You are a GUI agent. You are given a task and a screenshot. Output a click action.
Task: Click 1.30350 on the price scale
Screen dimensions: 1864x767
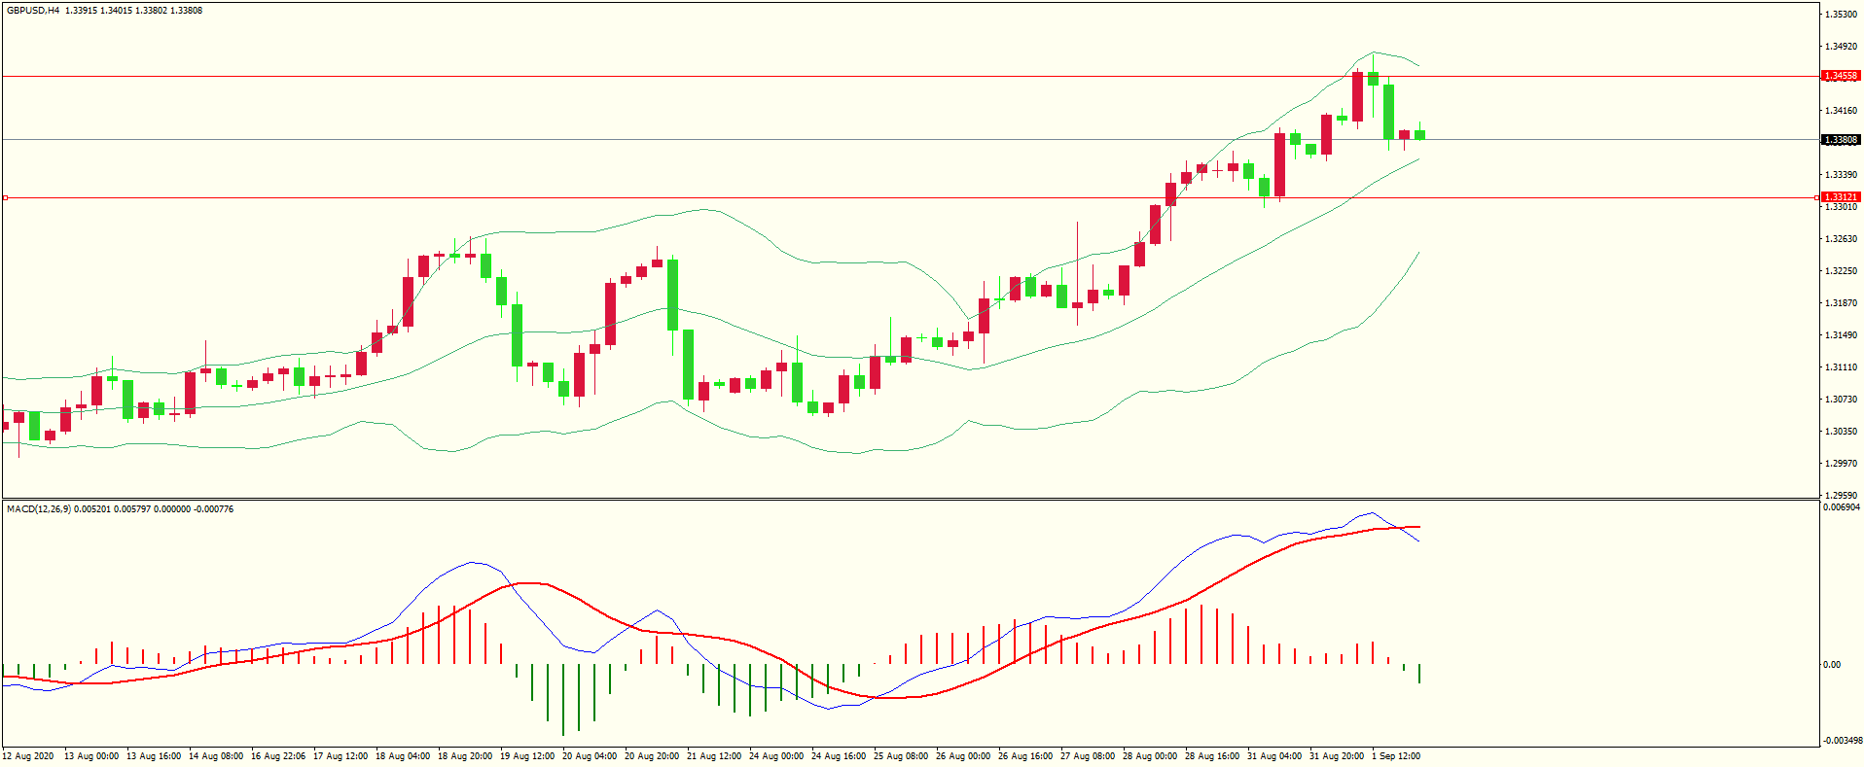1842,432
